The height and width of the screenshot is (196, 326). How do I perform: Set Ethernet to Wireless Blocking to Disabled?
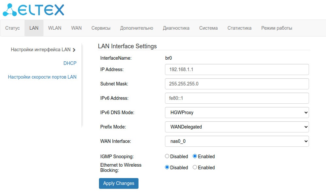point(167,167)
